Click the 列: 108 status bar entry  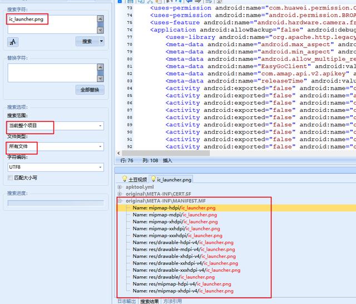click(x=150, y=160)
